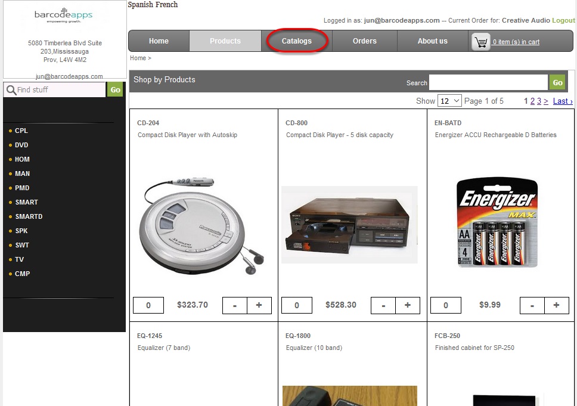Open the Show 12 items dropdown
577x406 pixels.
[449, 101]
